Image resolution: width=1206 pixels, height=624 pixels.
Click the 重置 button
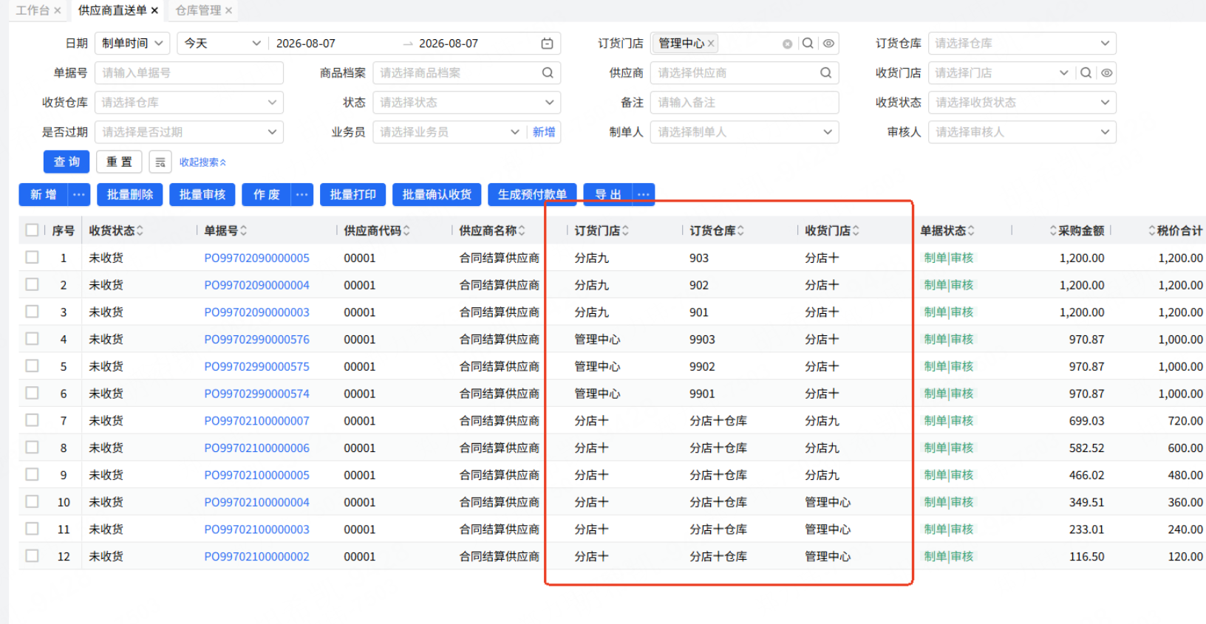tap(119, 162)
